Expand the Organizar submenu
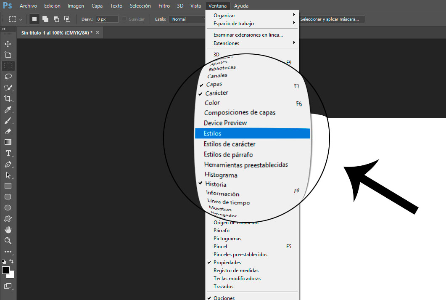 (x=252, y=16)
